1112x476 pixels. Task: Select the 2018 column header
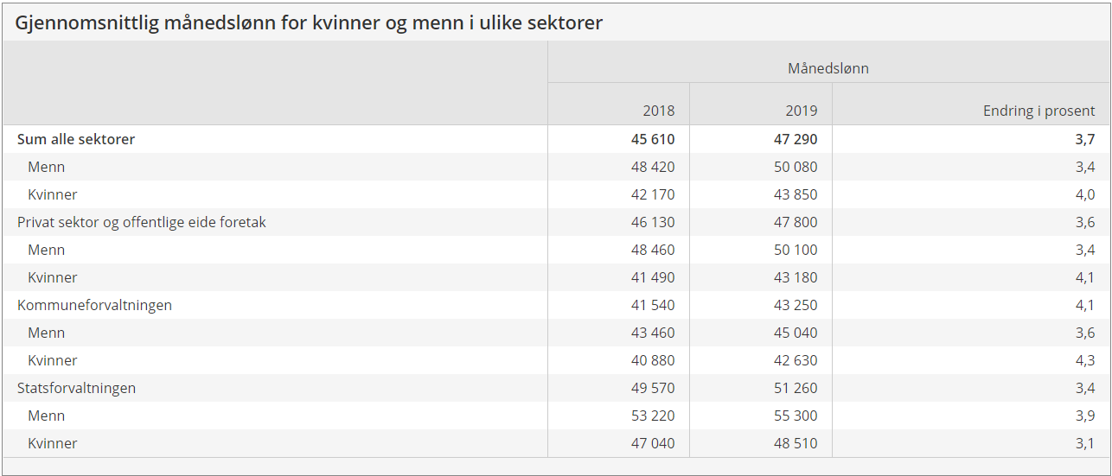[658, 111]
